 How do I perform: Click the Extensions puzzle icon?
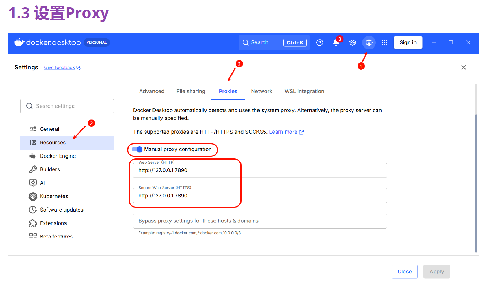33,223
